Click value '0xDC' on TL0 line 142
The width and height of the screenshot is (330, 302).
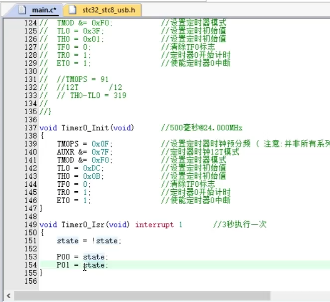click(91, 168)
